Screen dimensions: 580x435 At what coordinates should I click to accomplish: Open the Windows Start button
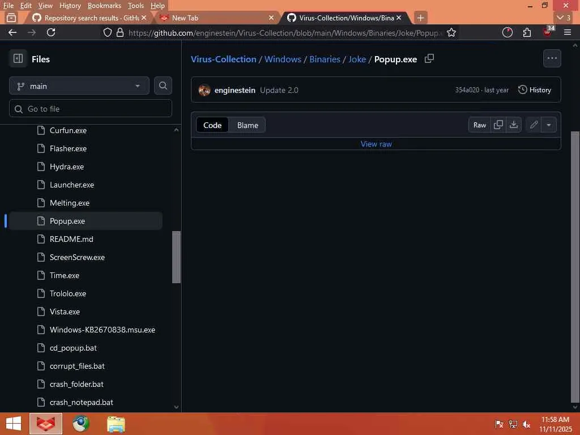(14, 424)
